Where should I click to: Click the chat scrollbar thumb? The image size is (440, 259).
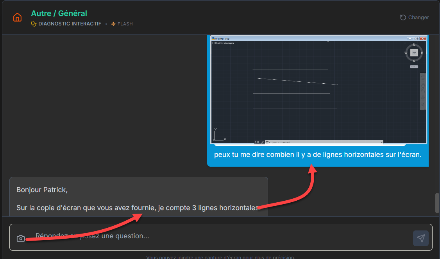pyautogui.click(x=437, y=203)
